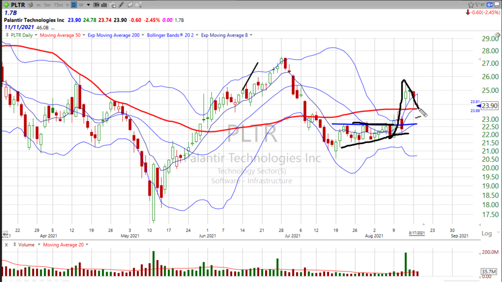502x282 pixels.
Task: Click the Exp Moving Average 200 label
Action: coord(113,35)
